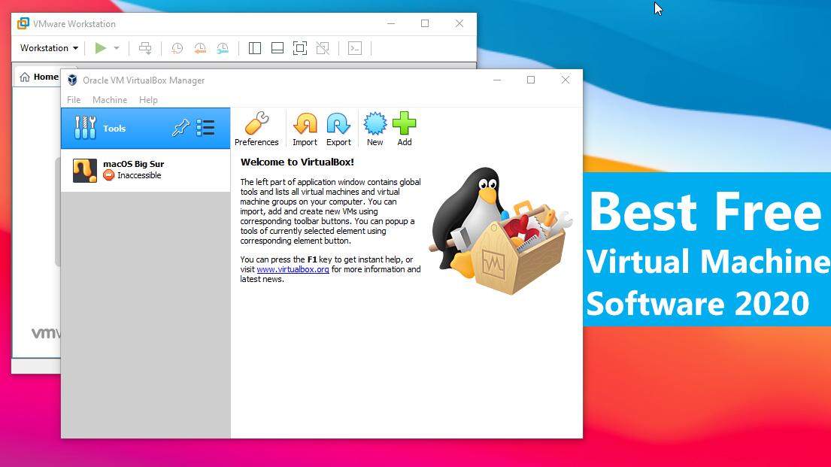Click the green Add machine icon

pos(405,127)
